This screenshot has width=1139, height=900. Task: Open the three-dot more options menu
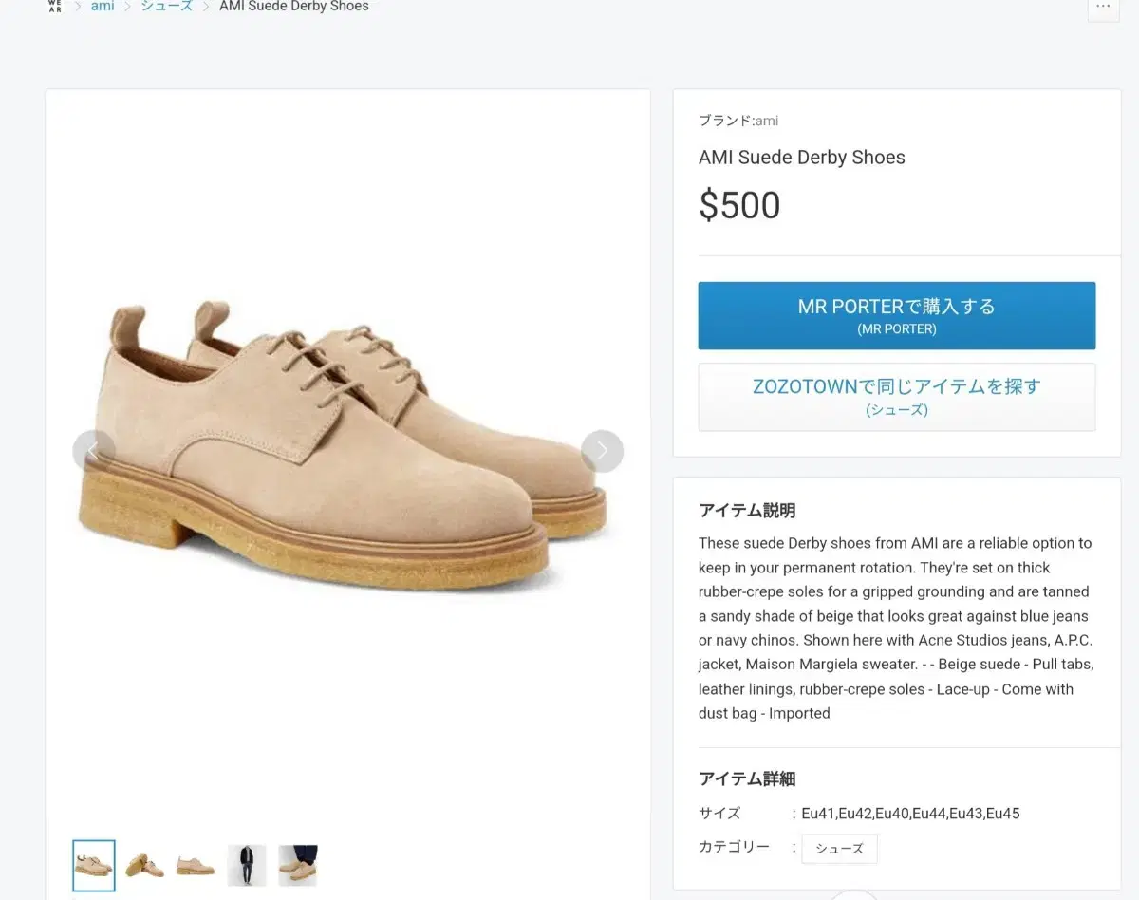[1103, 8]
